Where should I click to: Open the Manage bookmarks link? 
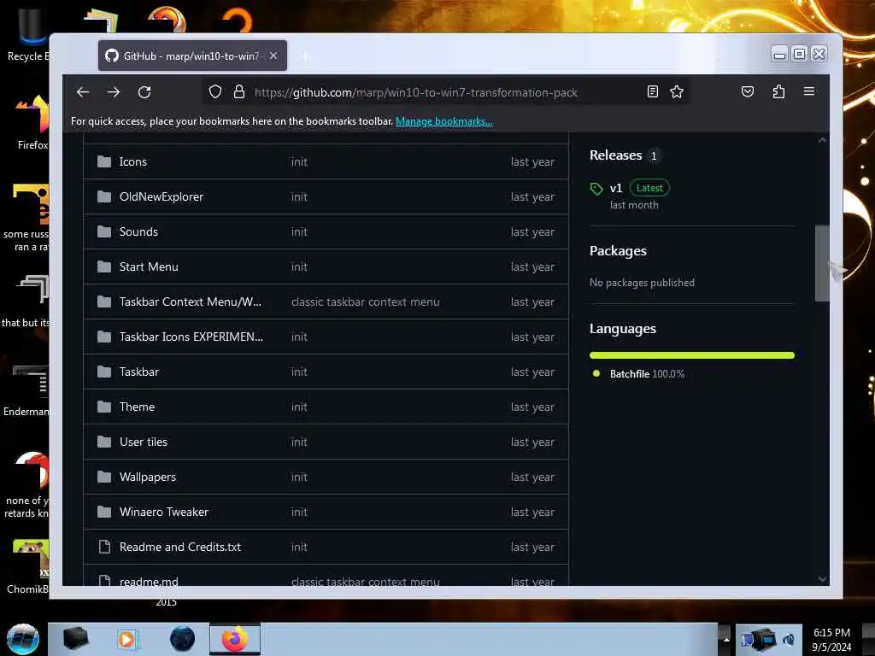coord(444,121)
